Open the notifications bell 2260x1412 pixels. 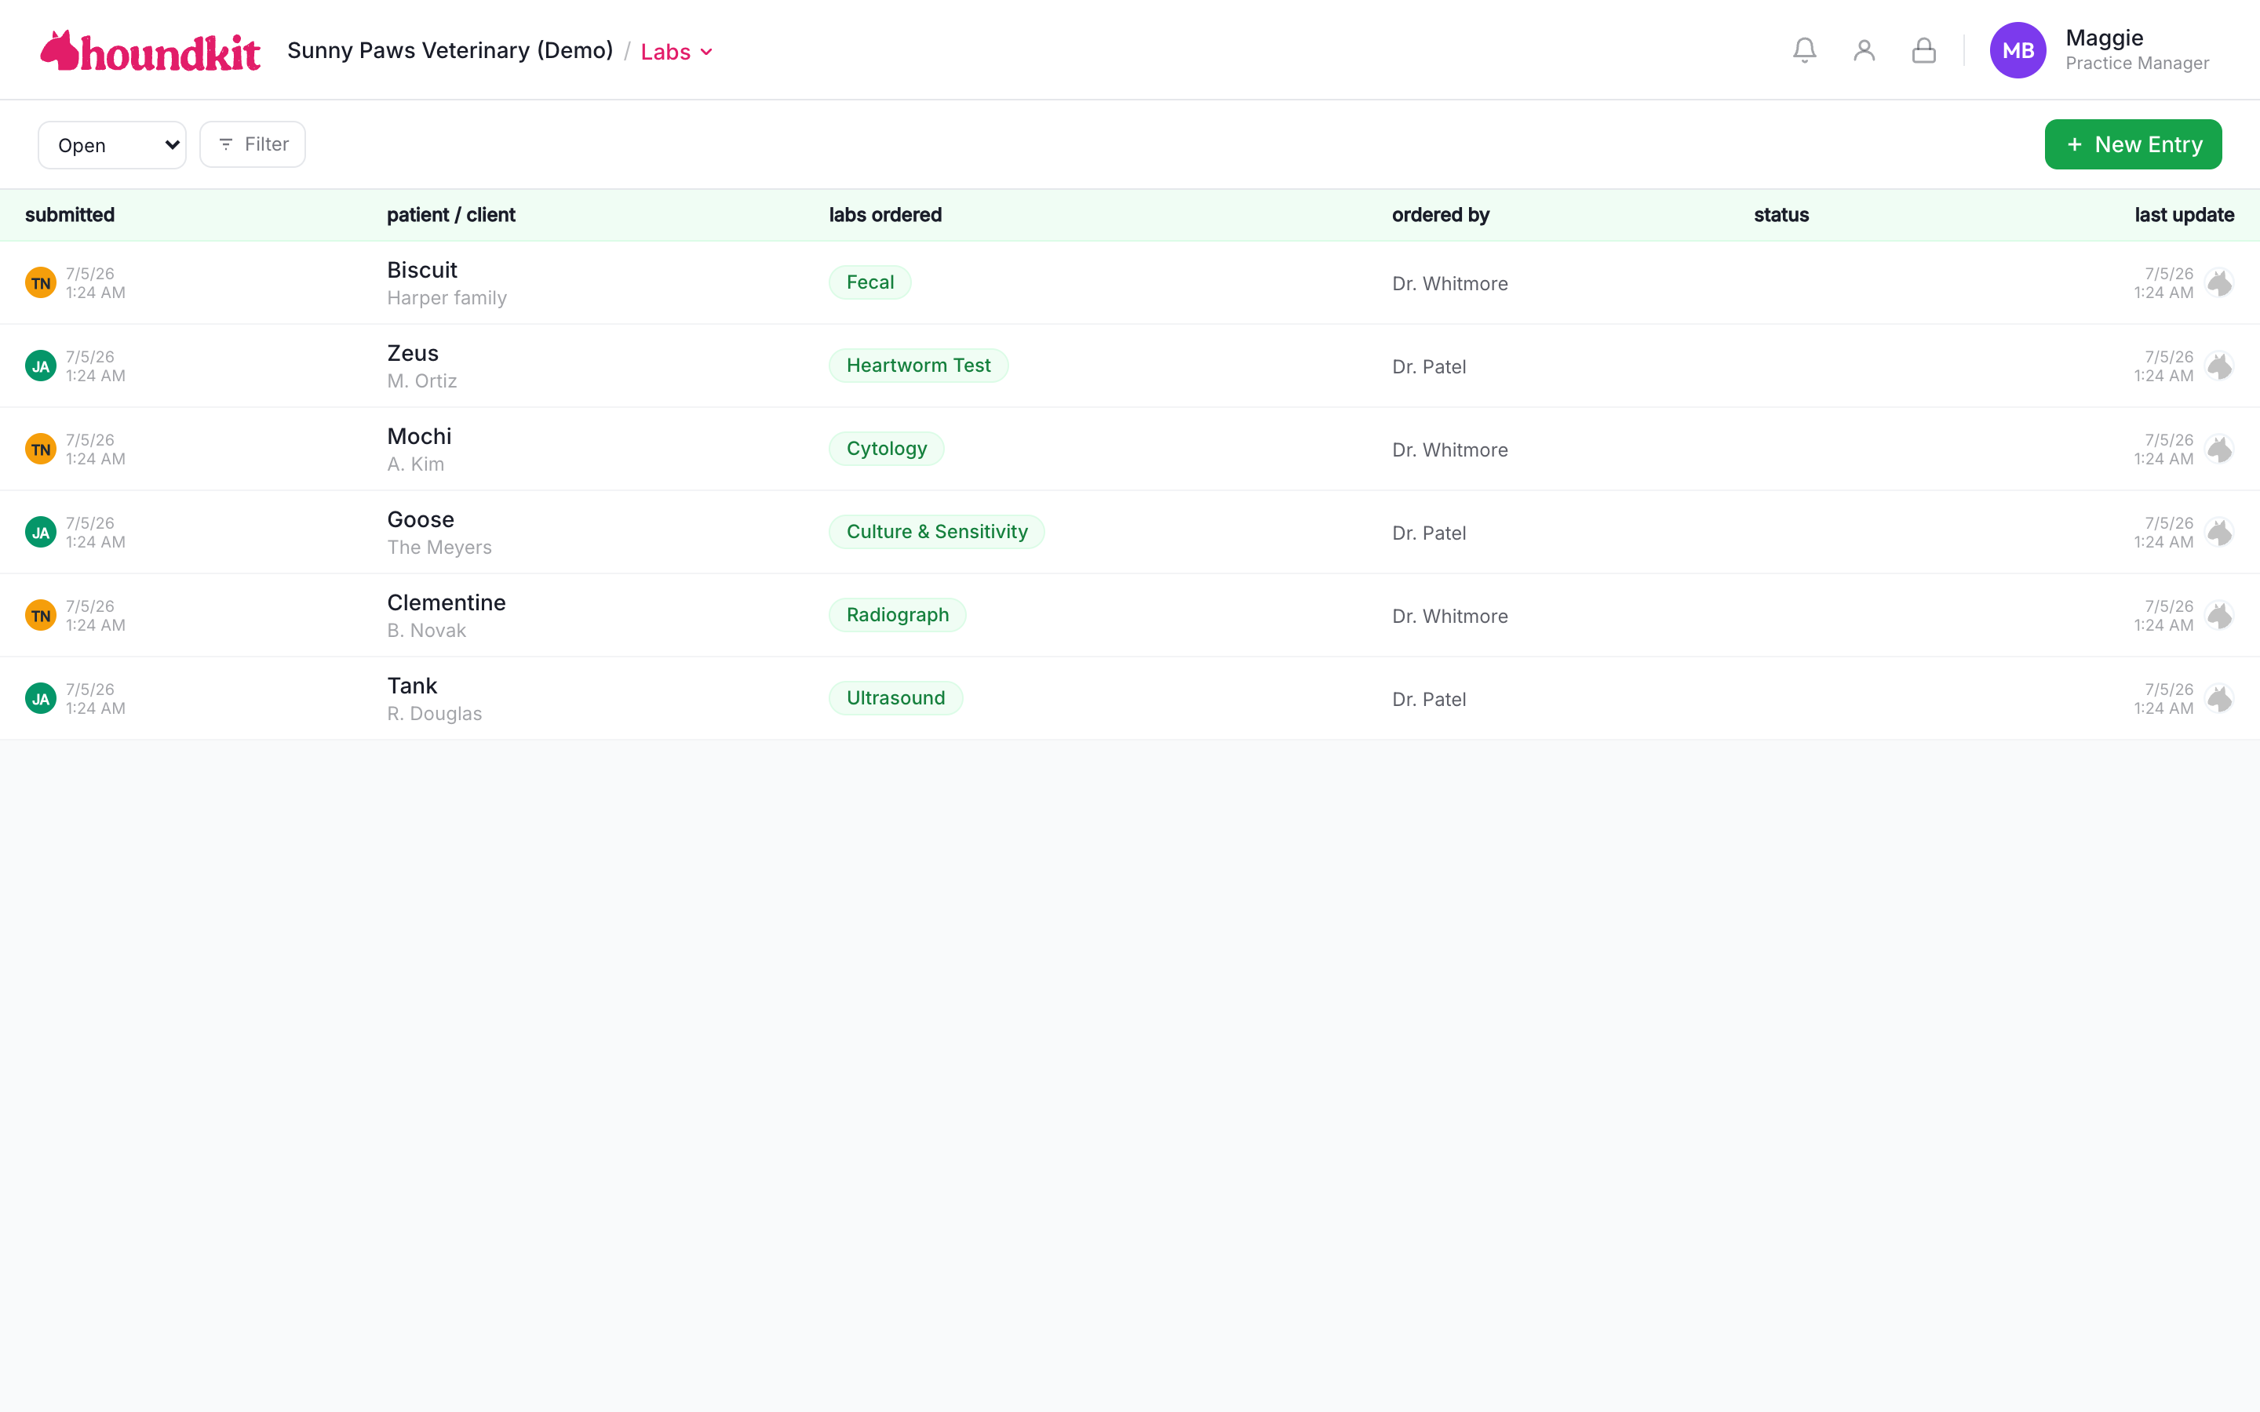point(1804,50)
